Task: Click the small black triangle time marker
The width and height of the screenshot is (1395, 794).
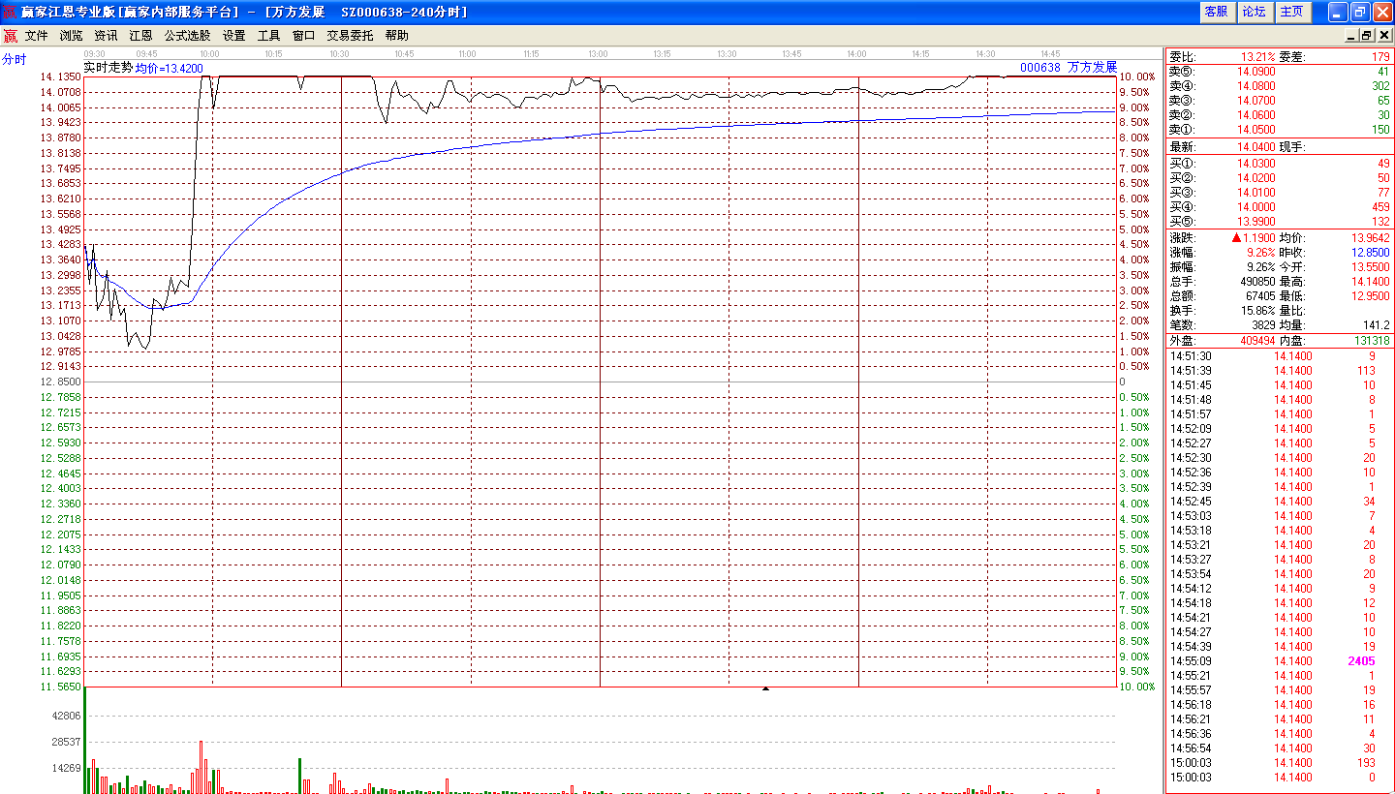Action: tap(766, 688)
